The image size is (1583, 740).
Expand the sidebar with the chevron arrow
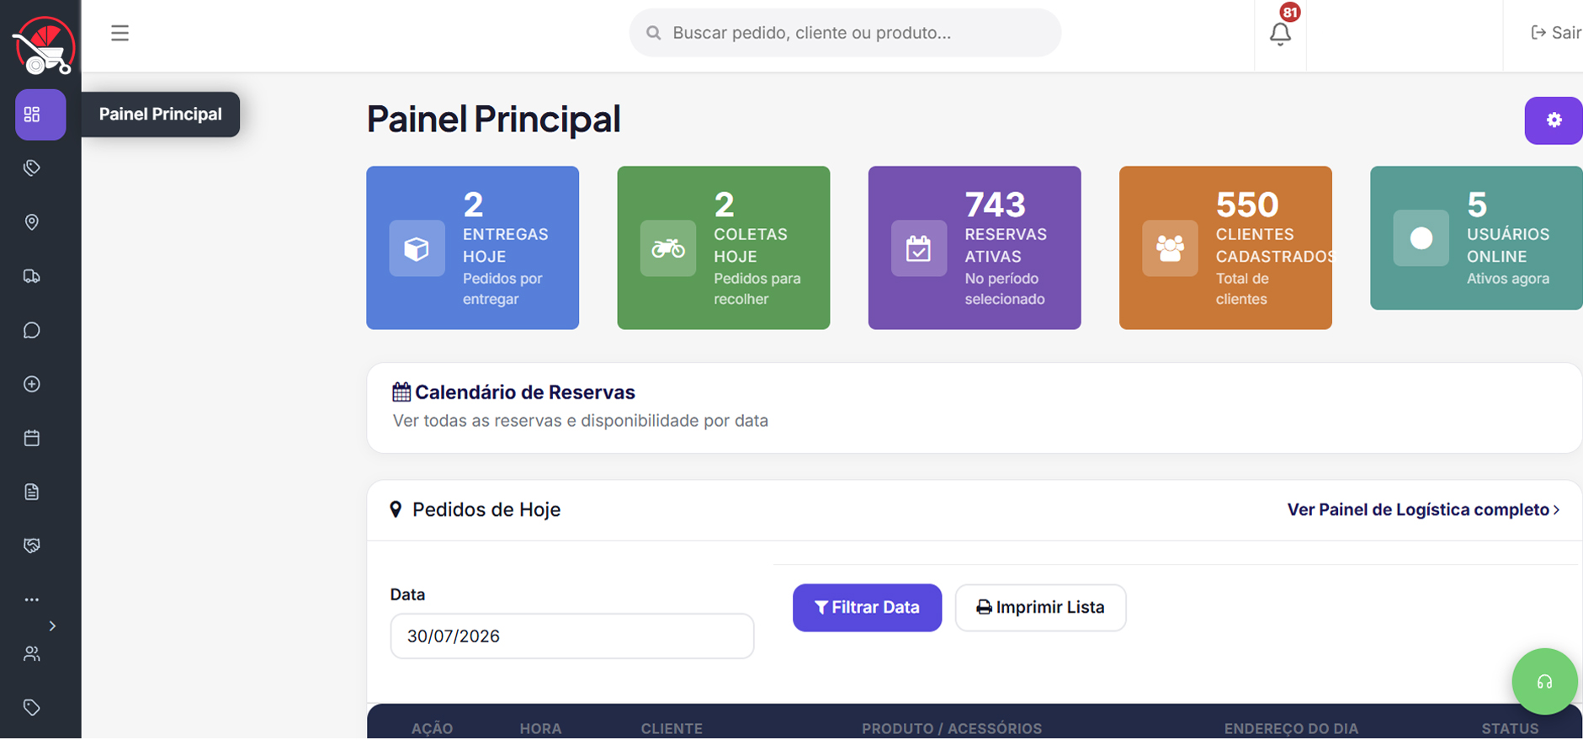coord(52,626)
